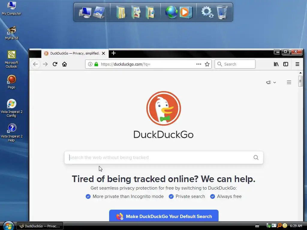Open DuckDuckGo page side menu
This screenshot has width=307, height=230.
point(289,82)
